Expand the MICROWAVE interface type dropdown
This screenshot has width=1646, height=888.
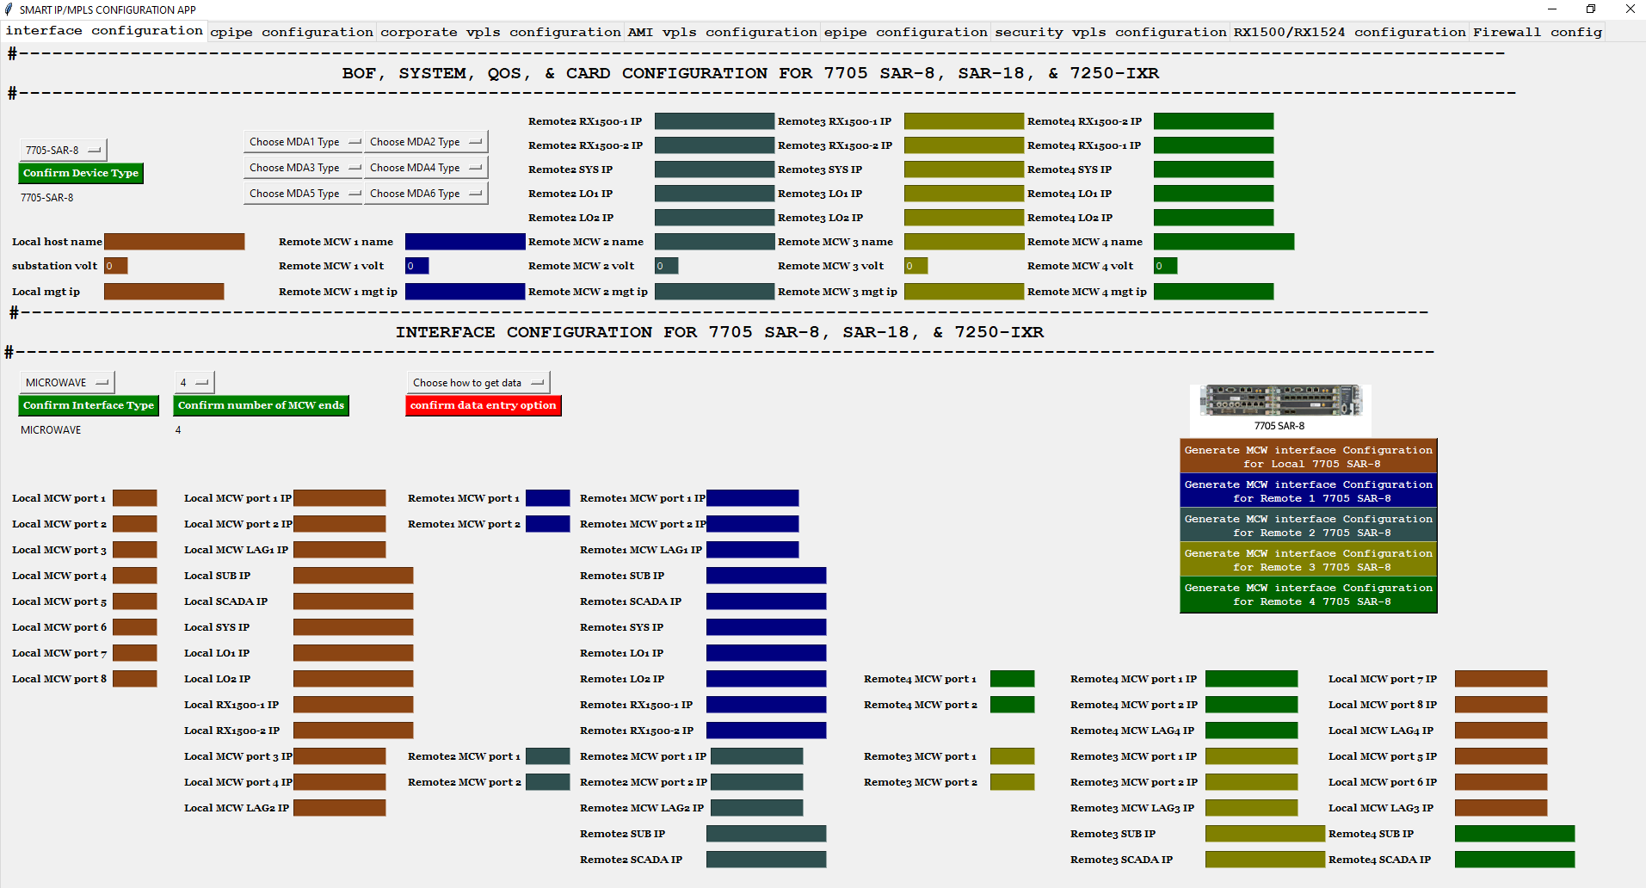pyautogui.click(x=67, y=382)
